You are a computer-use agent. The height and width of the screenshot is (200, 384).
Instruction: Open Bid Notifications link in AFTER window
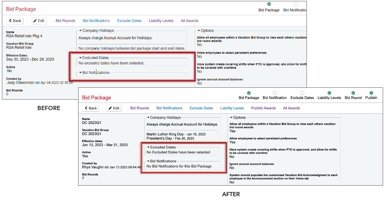[x=169, y=108]
